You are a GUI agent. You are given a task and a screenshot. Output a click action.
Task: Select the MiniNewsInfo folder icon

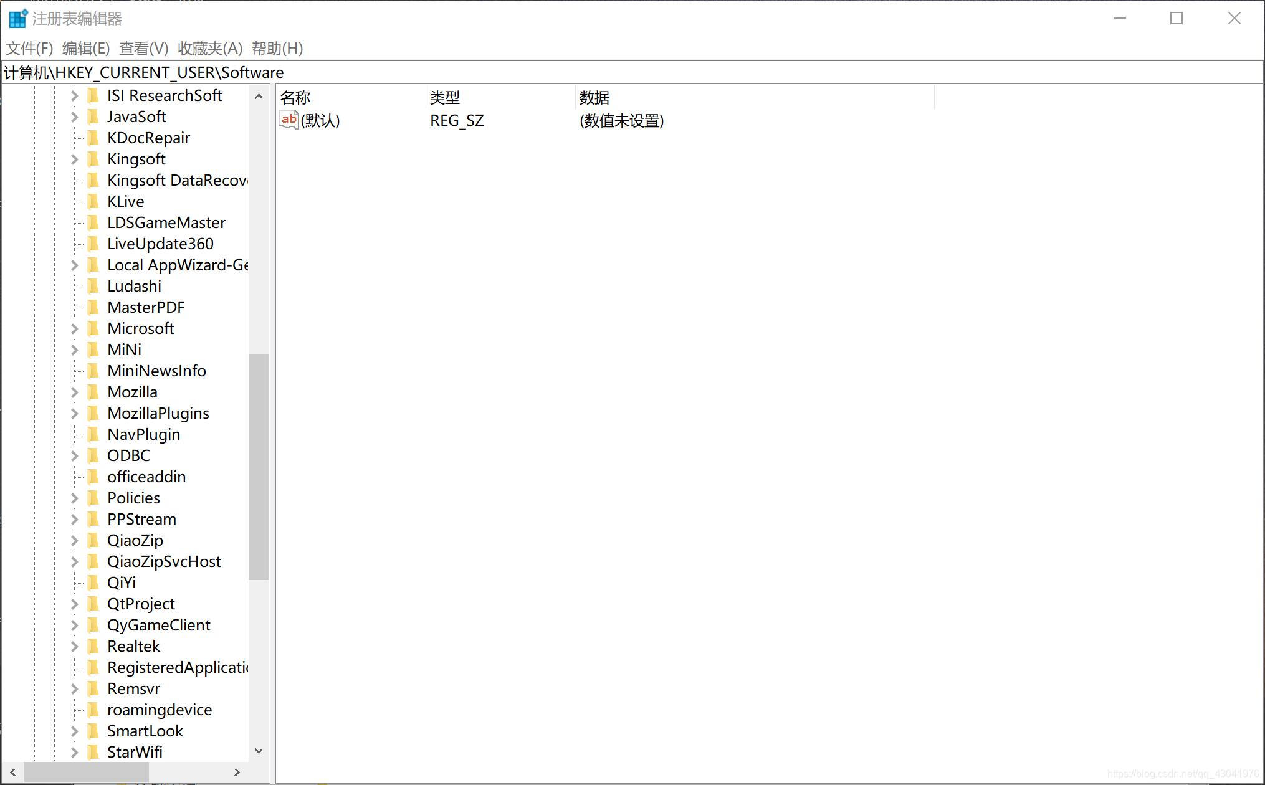[93, 371]
